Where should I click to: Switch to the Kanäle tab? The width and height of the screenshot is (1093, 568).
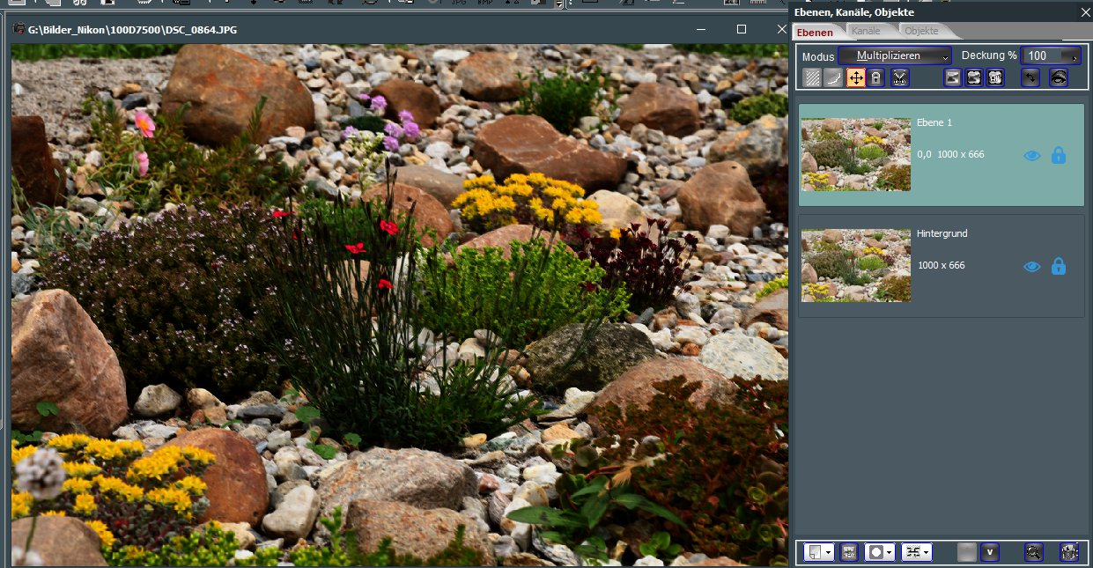click(865, 32)
